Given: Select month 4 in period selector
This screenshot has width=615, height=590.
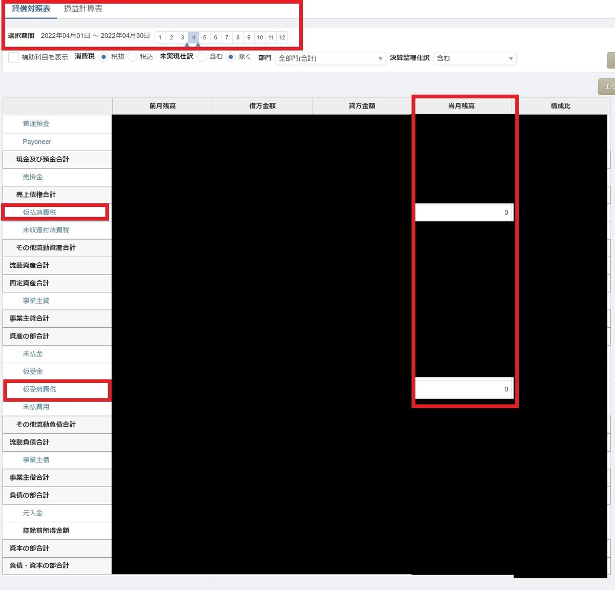Looking at the screenshot, I should click(x=194, y=37).
